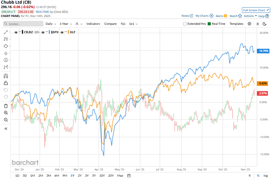Viewport: 272px width, 179px height.
Task: Select the numbered label annotation tool
Action: pos(6,60)
